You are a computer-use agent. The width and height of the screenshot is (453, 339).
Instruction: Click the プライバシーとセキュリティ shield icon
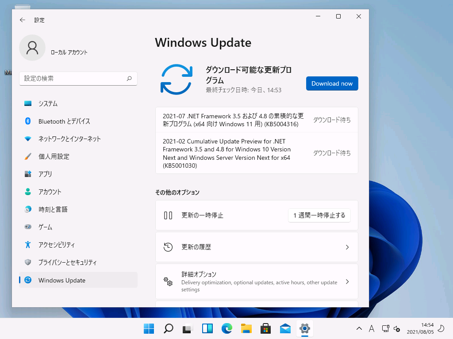pyautogui.click(x=28, y=262)
